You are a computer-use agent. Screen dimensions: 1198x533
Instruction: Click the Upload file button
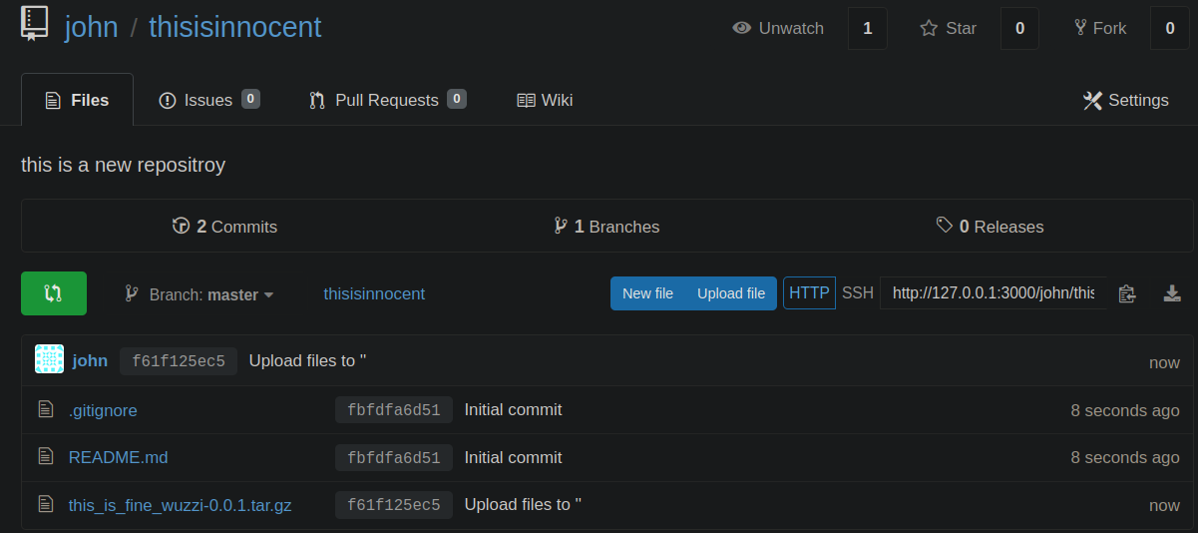tap(731, 293)
